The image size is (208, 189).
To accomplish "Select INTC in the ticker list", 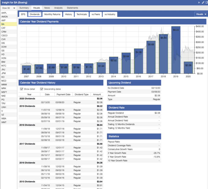I will tap(9, 66).
